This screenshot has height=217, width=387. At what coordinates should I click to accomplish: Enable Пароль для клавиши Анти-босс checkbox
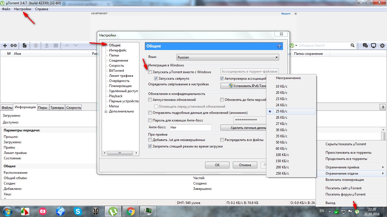point(150,120)
